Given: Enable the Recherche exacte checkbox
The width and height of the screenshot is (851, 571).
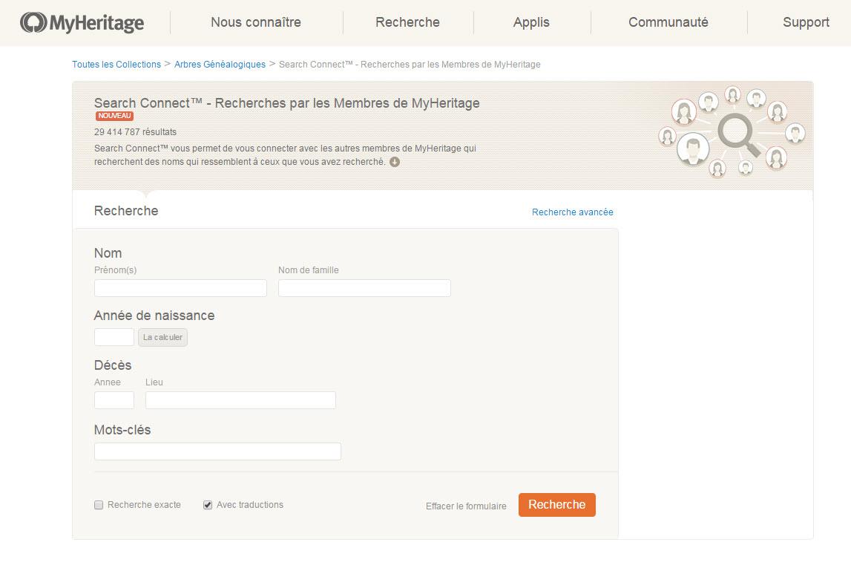Looking at the screenshot, I should click(99, 505).
